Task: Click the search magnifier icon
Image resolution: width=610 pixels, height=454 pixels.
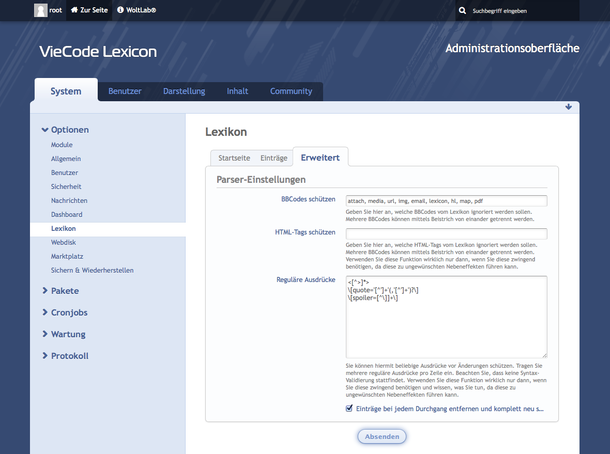Action: [x=462, y=11]
